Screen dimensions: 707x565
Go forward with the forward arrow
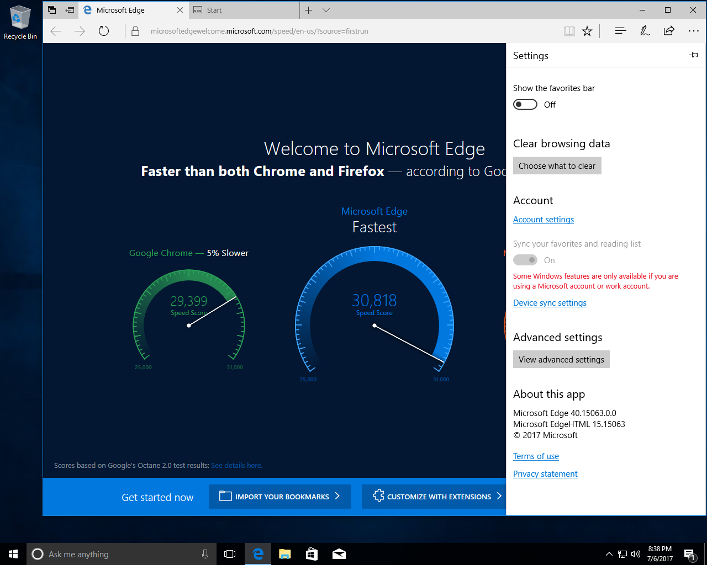coord(80,31)
